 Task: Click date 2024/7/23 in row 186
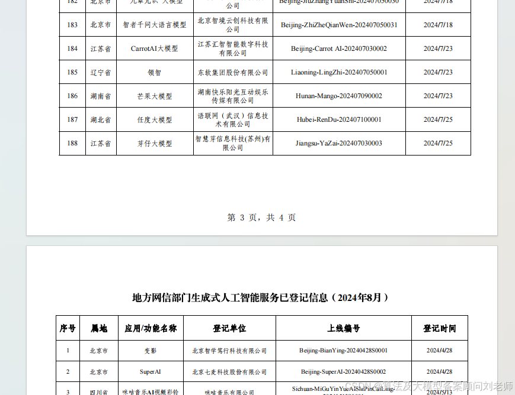(x=438, y=96)
